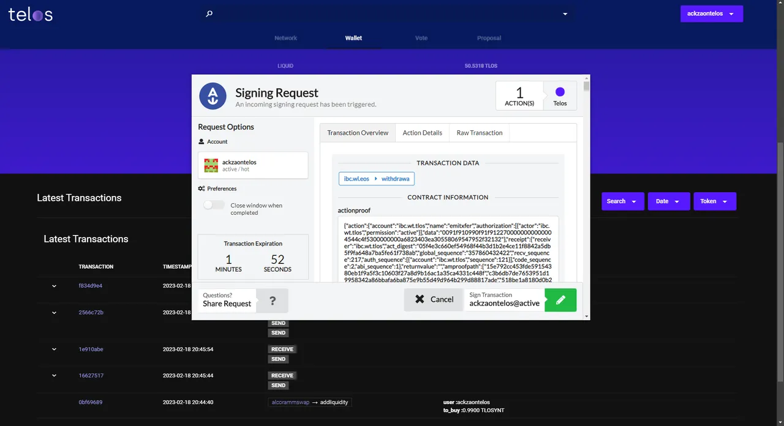Click the 1 ACTION(S) counter
Viewport: 784px width, 426px height.
[519, 96]
